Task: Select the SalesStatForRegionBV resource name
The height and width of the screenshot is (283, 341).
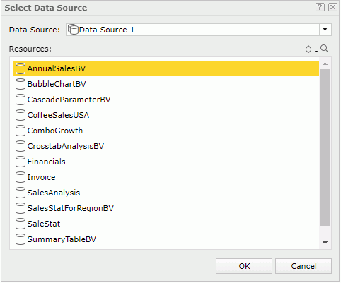Action: (71, 208)
